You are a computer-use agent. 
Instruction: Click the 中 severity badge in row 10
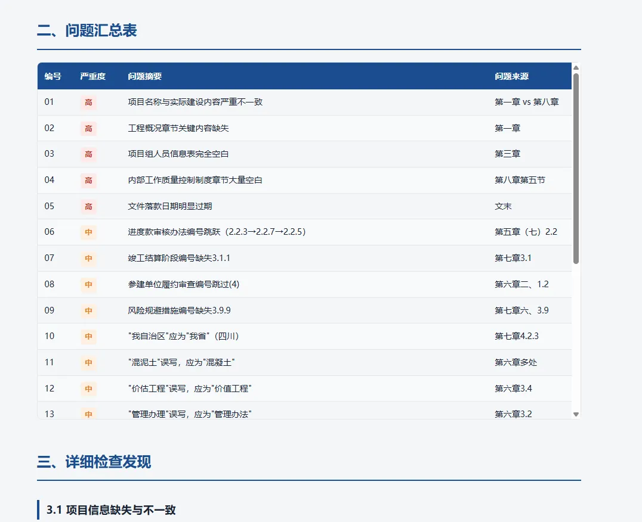[88, 337]
